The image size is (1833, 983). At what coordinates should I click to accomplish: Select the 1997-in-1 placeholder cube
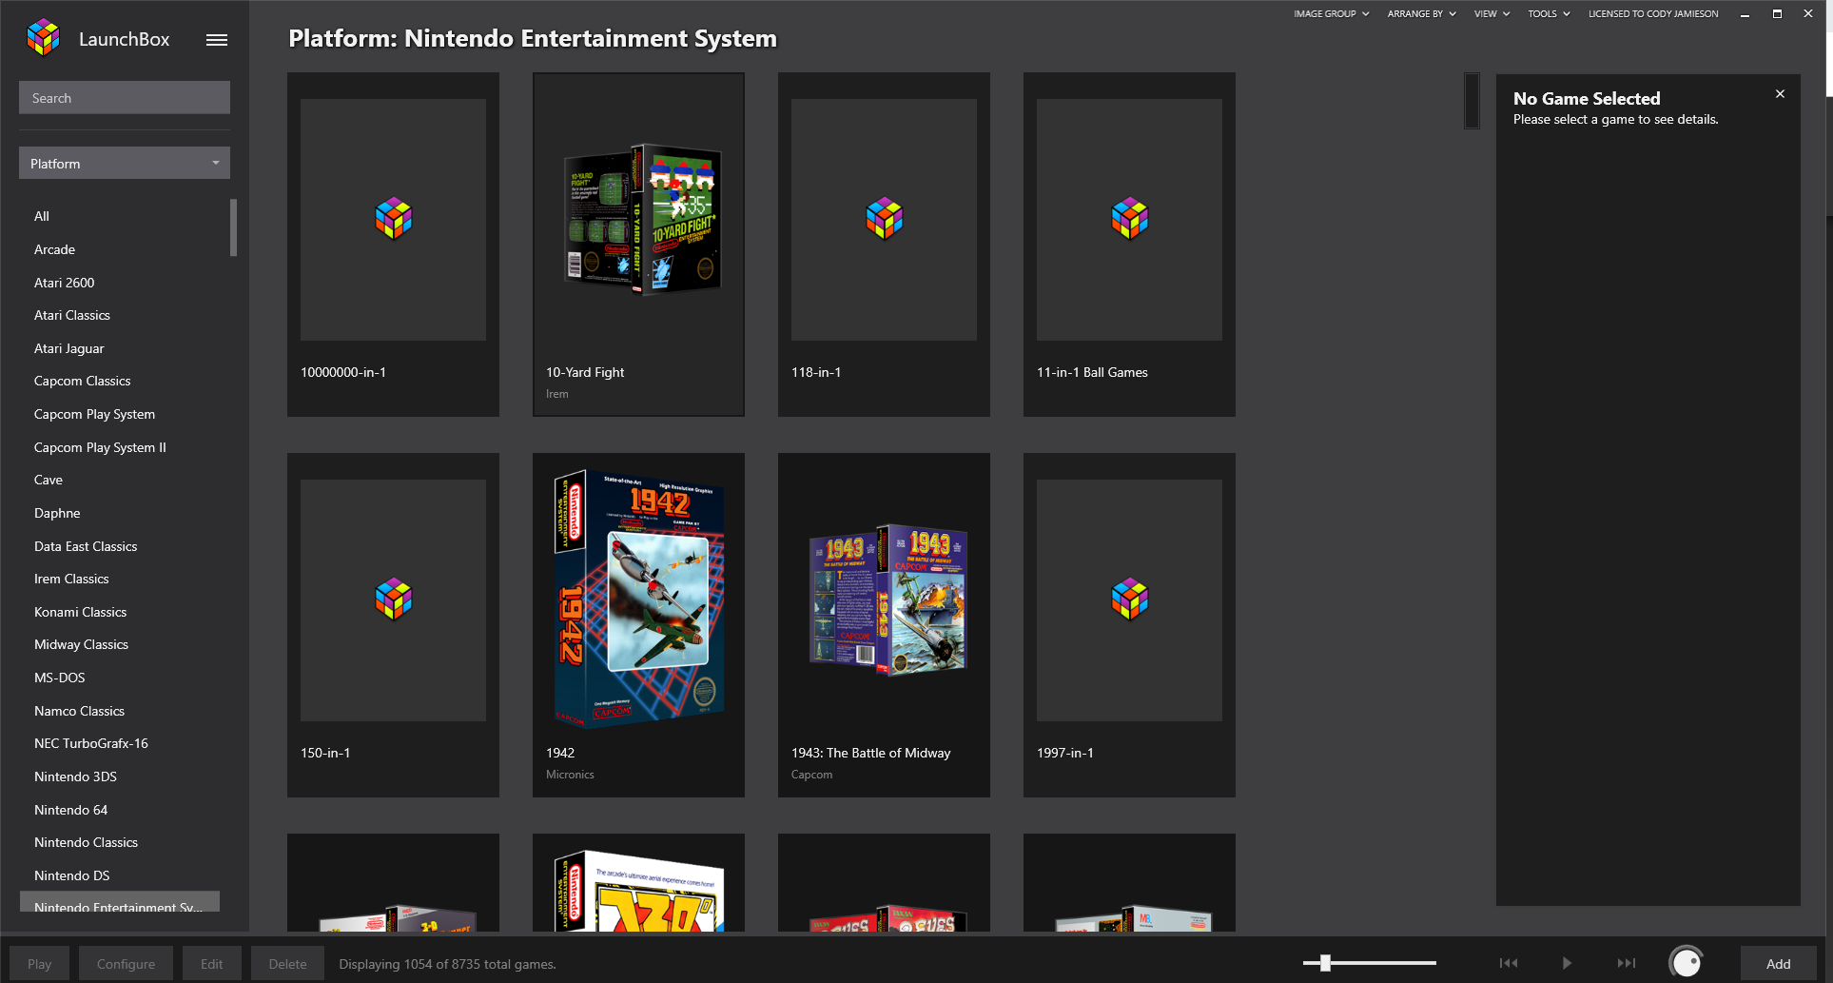coord(1129,600)
